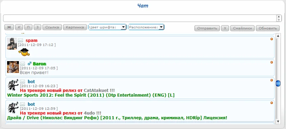Click bot username in 12:59 message
The image size is (286, 129).
(31, 104)
